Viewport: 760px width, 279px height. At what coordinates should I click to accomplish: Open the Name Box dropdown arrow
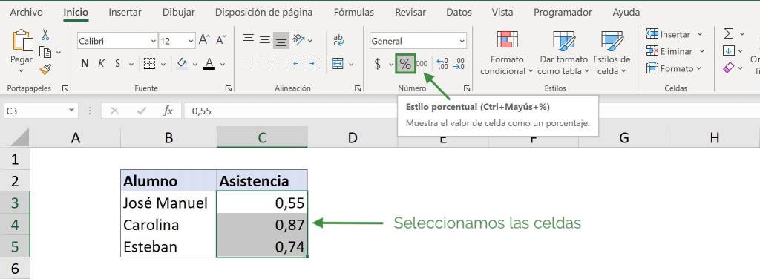pos(72,111)
